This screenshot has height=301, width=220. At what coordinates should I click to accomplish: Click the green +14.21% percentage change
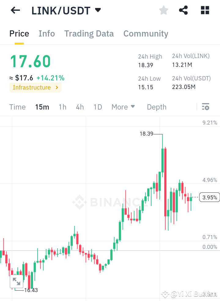[x=50, y=78]
